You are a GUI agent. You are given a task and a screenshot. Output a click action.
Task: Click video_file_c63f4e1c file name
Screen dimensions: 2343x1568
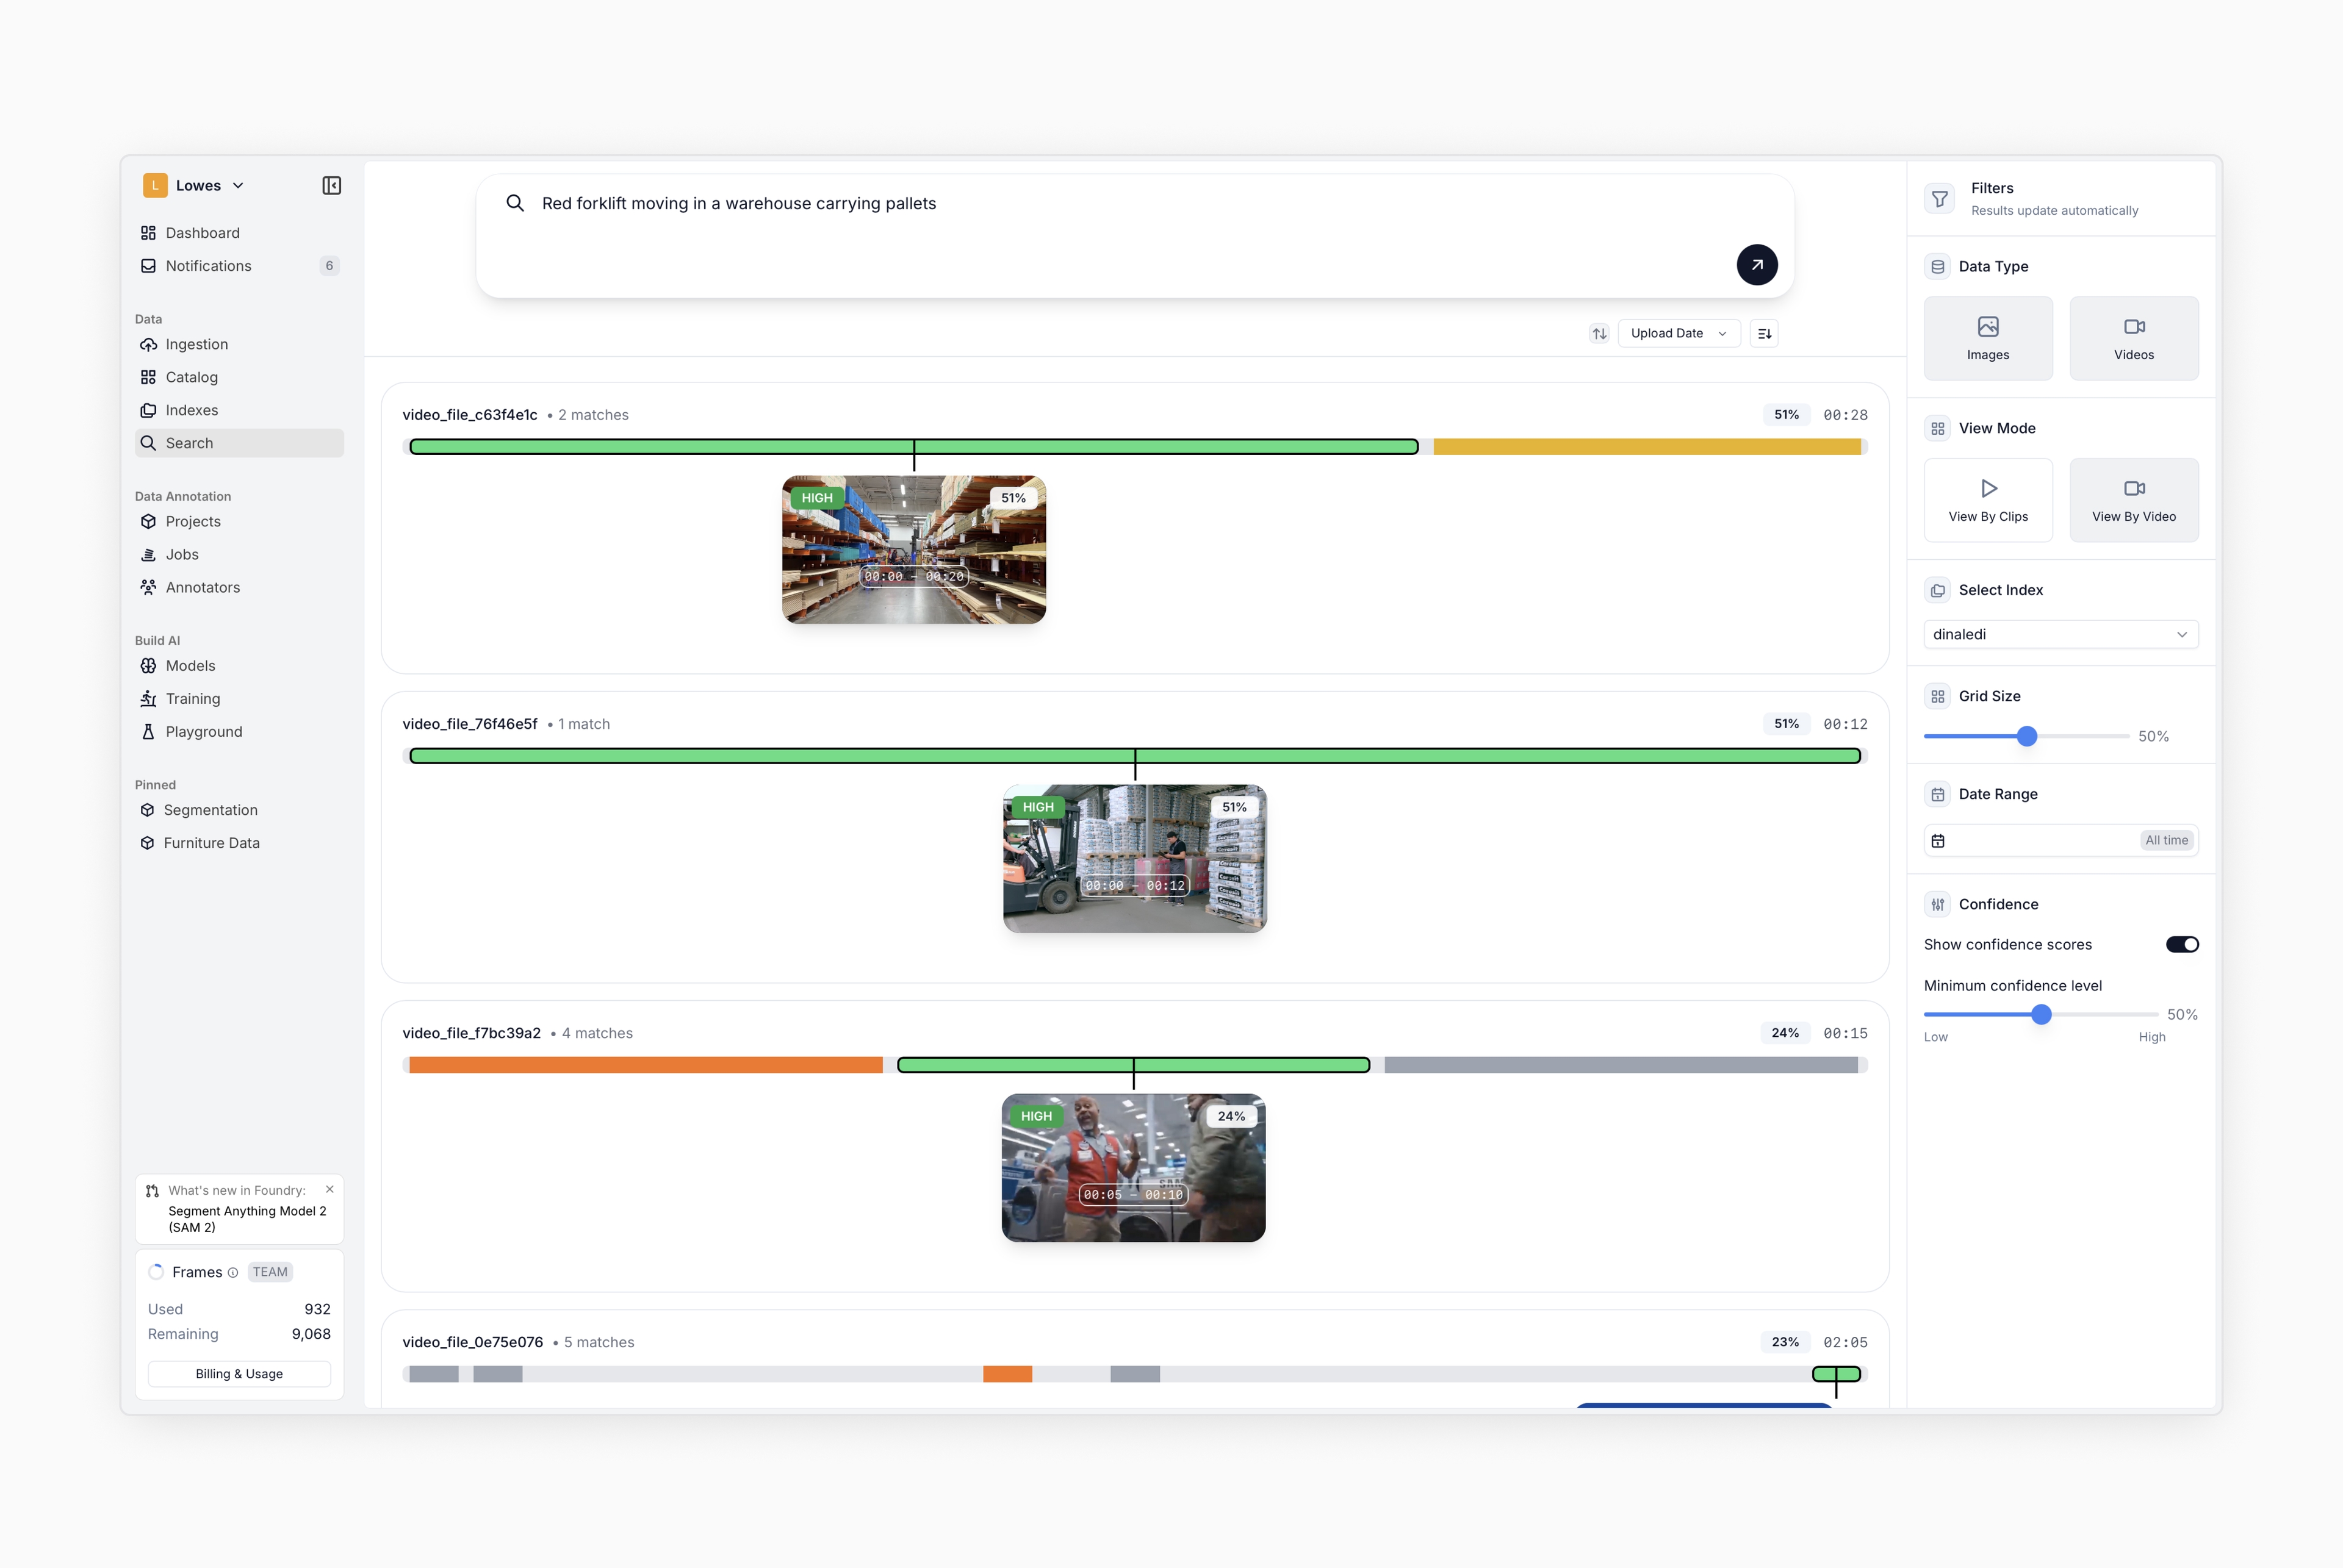[470, 415]
